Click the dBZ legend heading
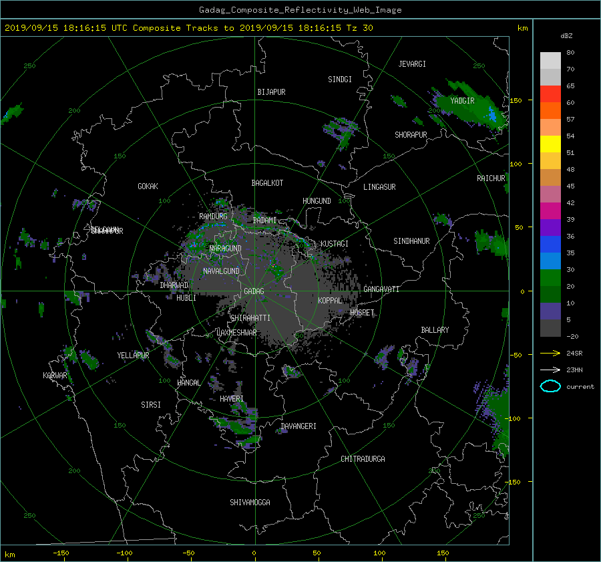Image resolution: width=601 pixels, height=562 pixels. pos(566,36)
